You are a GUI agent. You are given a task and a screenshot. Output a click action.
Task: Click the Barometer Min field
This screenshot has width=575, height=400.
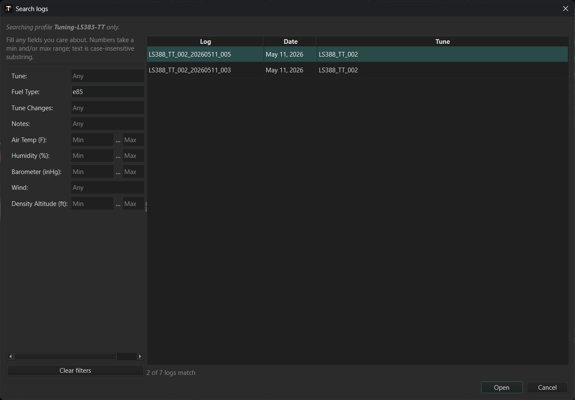tap(92, 172)
